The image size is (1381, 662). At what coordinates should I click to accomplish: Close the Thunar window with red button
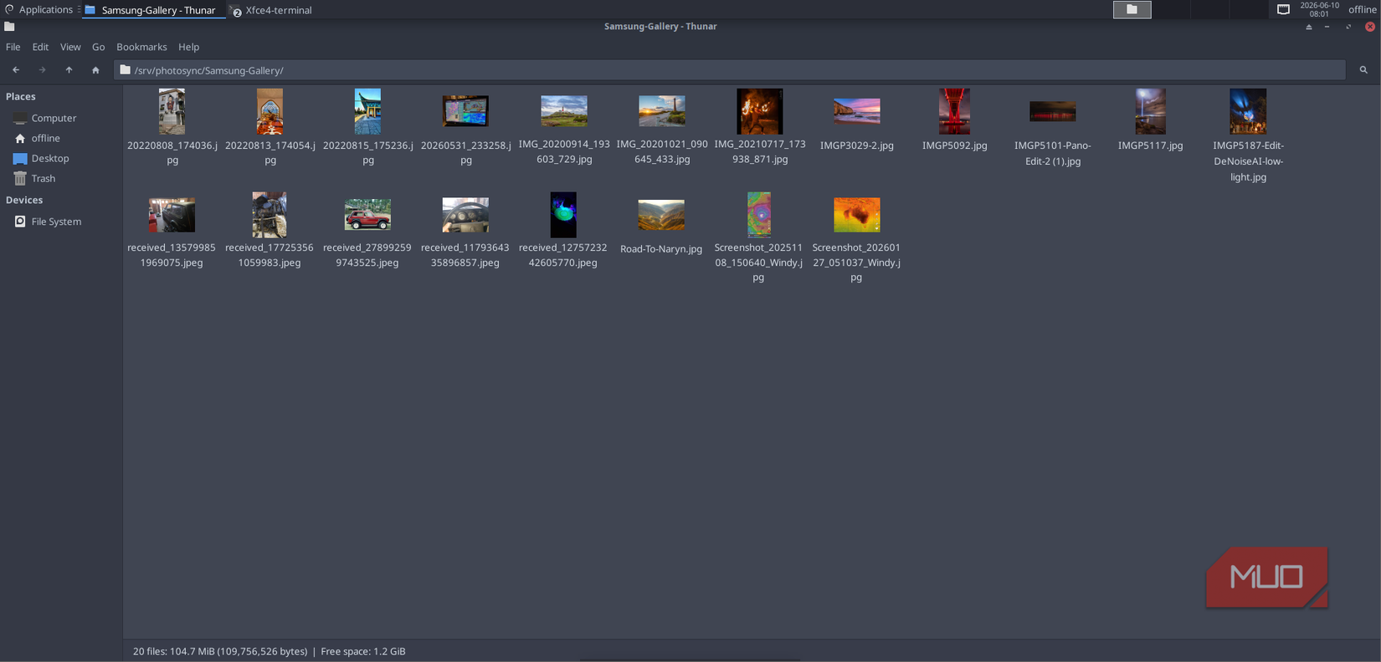pos(1370,27)
